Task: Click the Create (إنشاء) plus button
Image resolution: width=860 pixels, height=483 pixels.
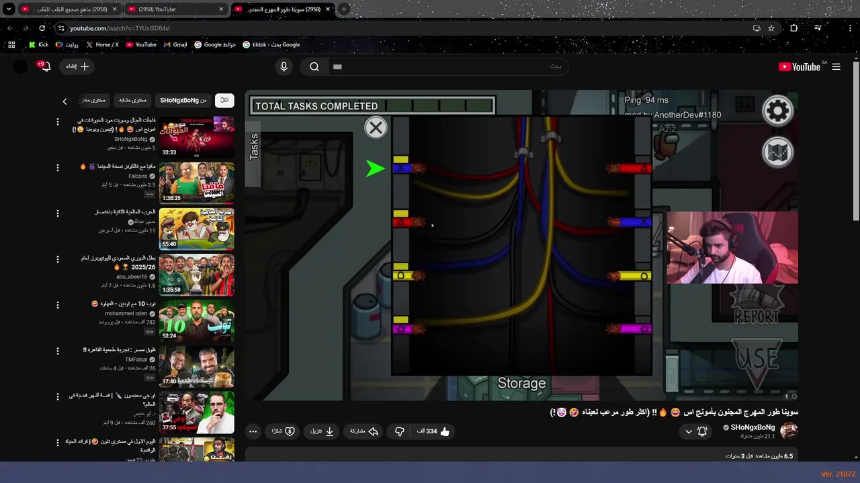Action: (x=77, y=66)
